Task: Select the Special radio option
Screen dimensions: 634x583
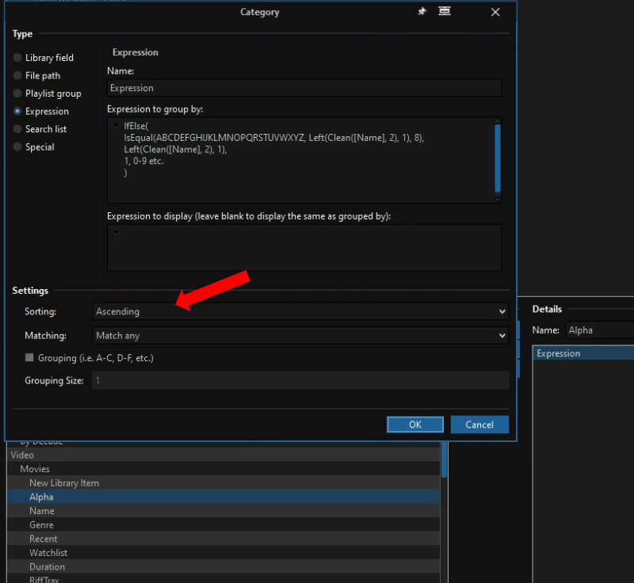Action: click(x=33, y=147)
